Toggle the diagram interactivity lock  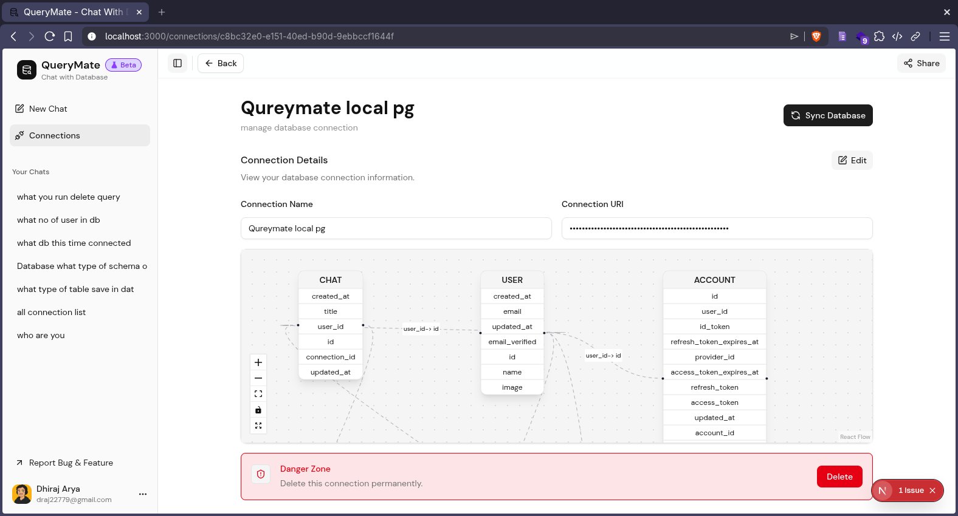click(x=258, y=410)
